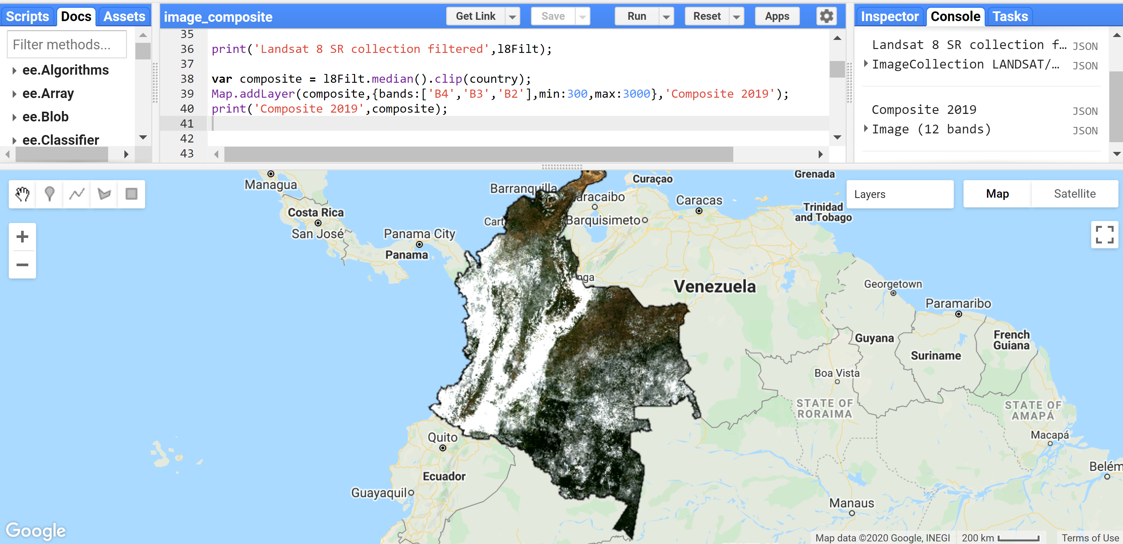Expand Image (12 bands) console entry

866,129
